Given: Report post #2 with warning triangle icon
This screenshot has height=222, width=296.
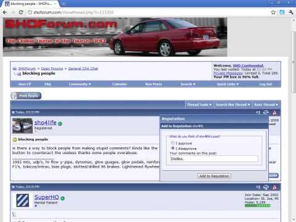Looking at the screenshot, I should pos(274,187).
